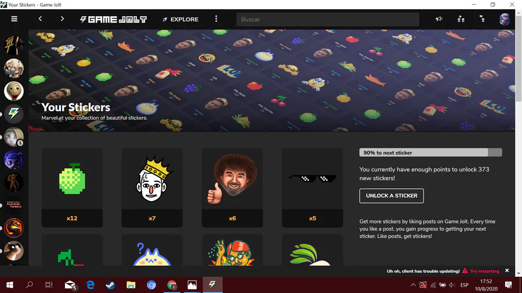The width and height of the screenshot is (522, 293).
Task: Open the first sidebar community with tally marks
Action: point(14,45)
